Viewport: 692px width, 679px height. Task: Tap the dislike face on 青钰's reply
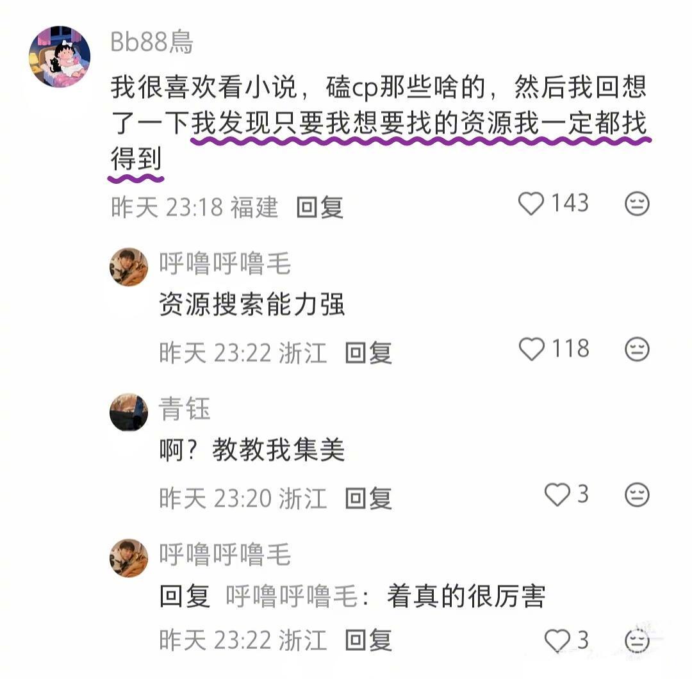(x=637, y=494)
